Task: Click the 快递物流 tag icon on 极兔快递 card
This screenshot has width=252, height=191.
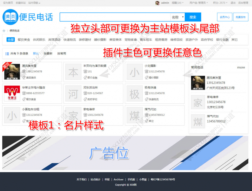Action: [x=146, y=98]
